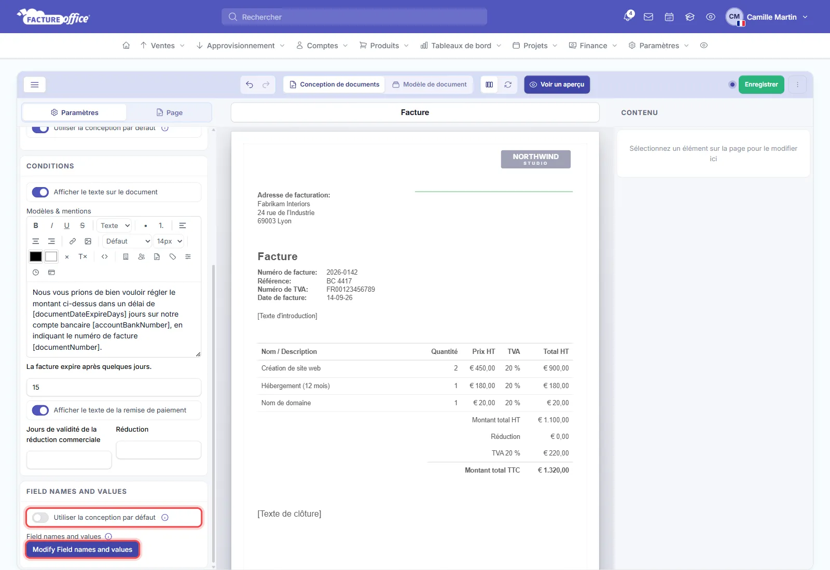
Task: Toggle Afficher le texte de la remise de paiement
Action: 40,410
